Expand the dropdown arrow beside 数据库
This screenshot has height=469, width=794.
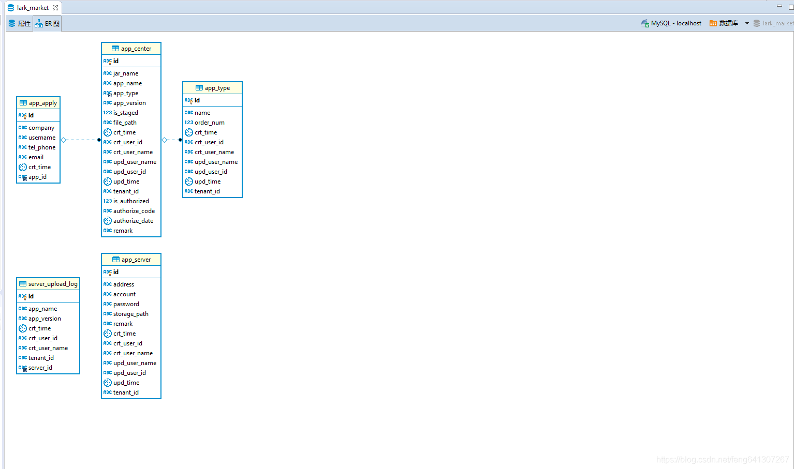point(747,23)
